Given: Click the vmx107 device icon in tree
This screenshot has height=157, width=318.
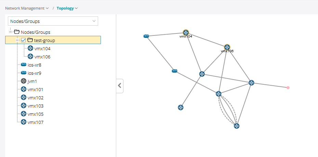Looking at the screenshot, I should click(24, 122).
